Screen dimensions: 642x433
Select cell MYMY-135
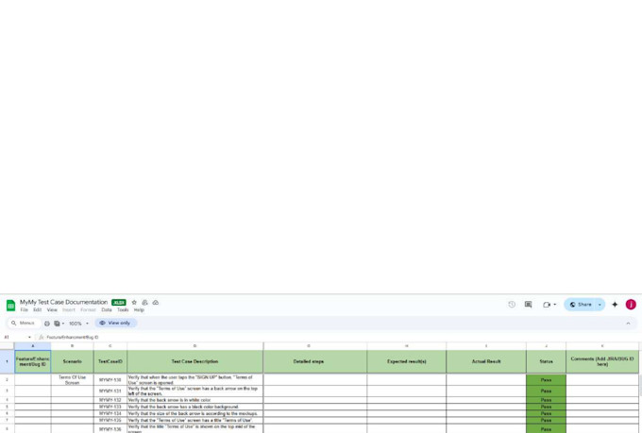pos(110,421)
